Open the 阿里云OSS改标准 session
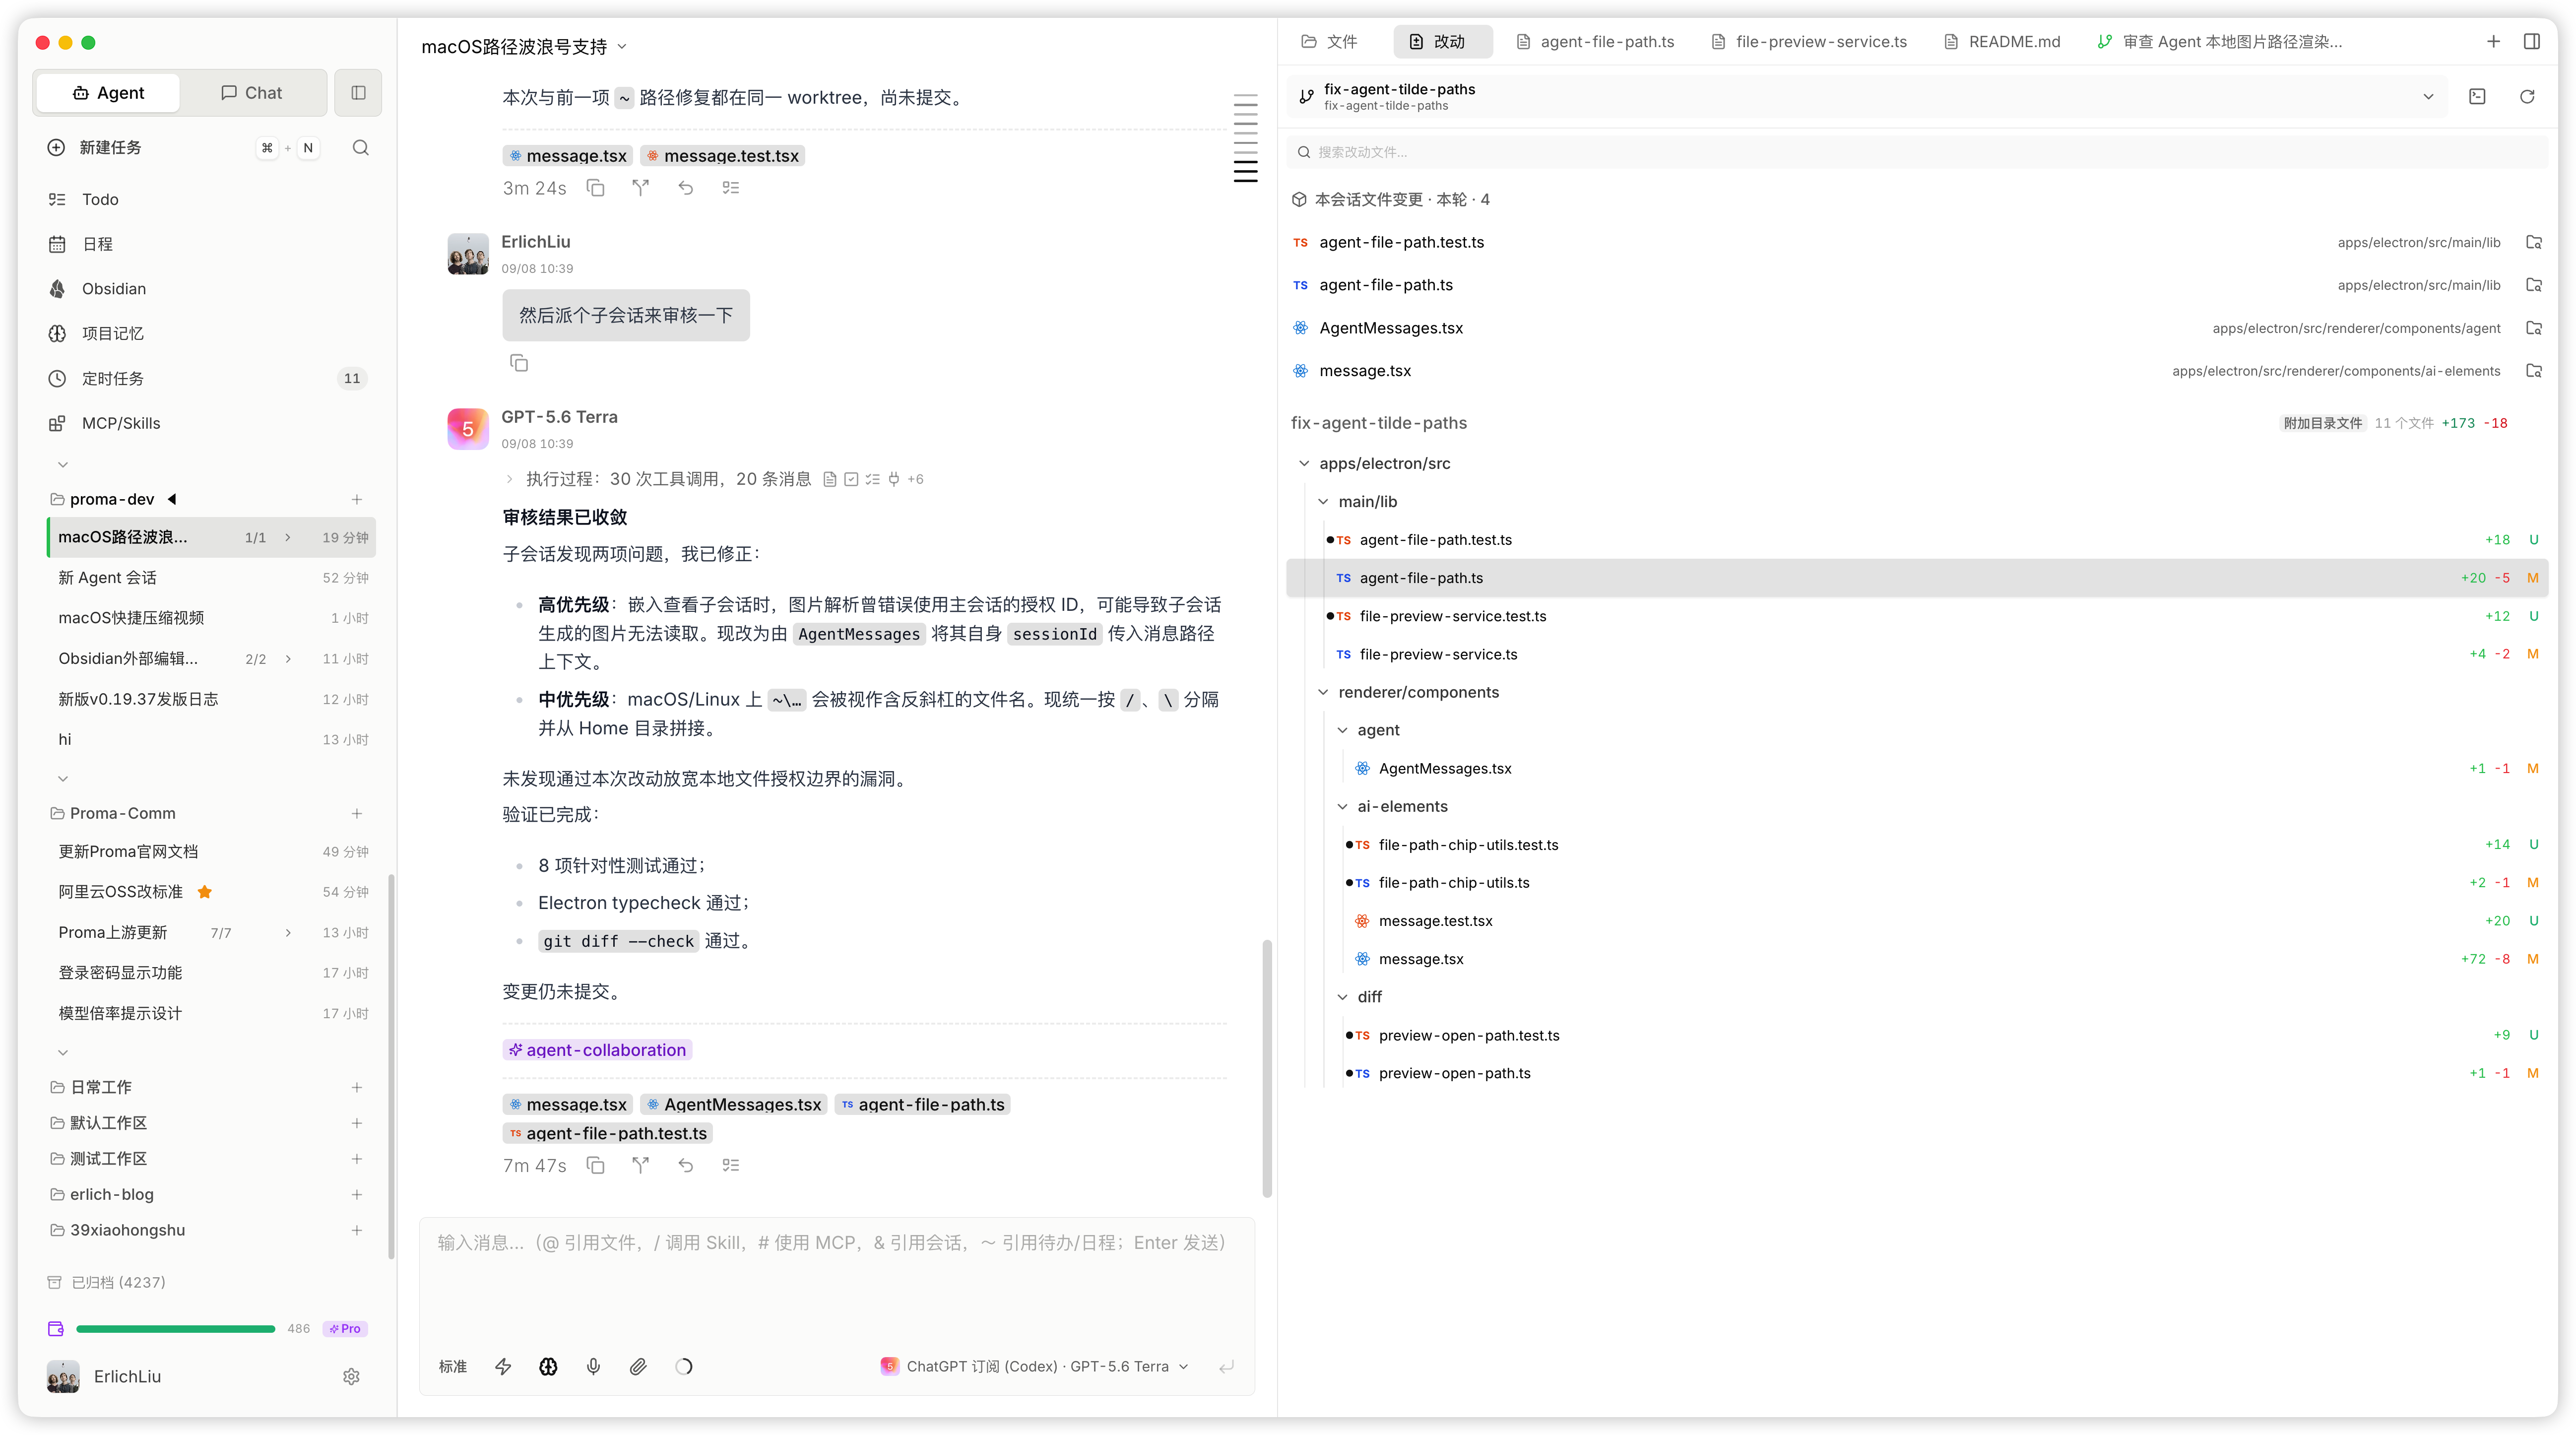The height and width of the screenshot is (1435, 2576). (x=212, y=892)
